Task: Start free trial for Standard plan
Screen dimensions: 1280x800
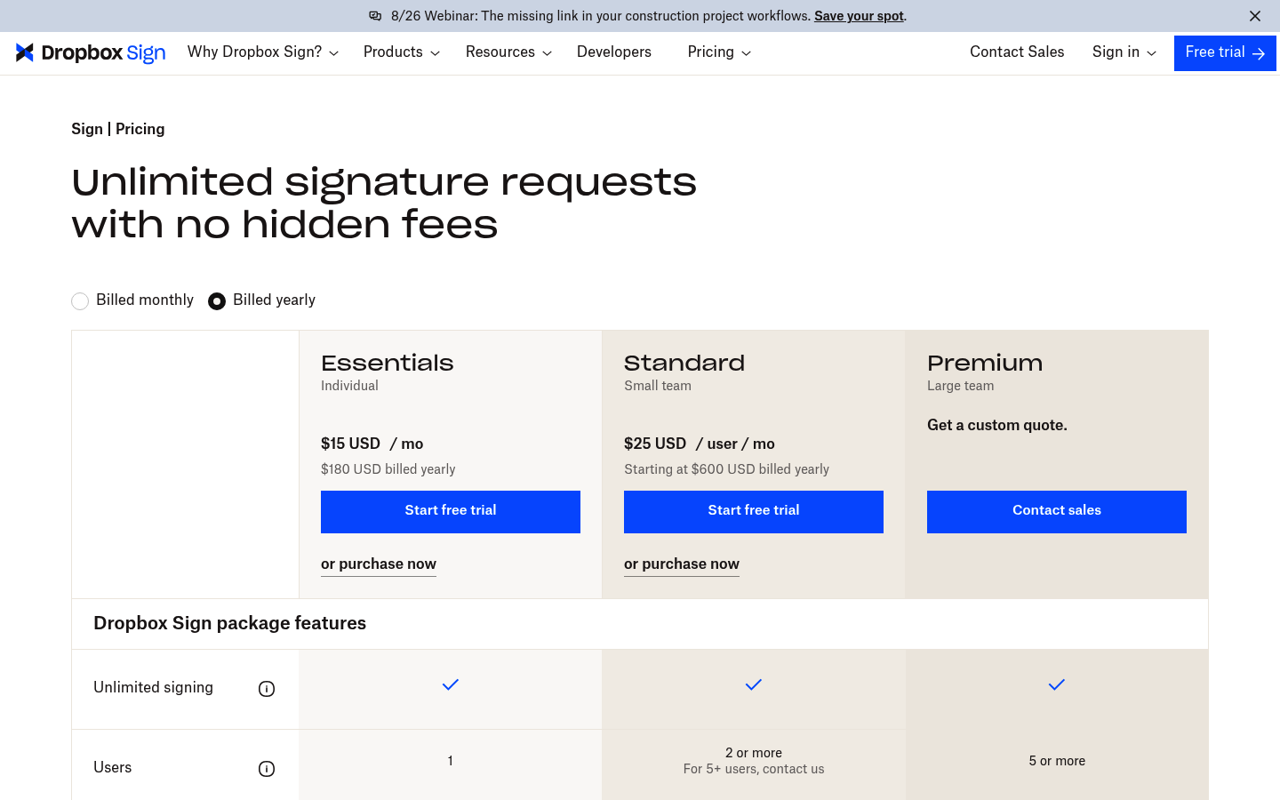Action: click(x=754, y=512)
